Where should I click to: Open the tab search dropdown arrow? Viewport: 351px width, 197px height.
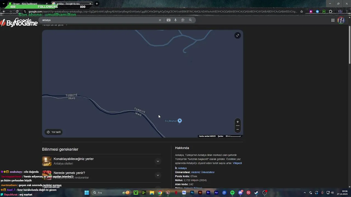pos(3,4)
